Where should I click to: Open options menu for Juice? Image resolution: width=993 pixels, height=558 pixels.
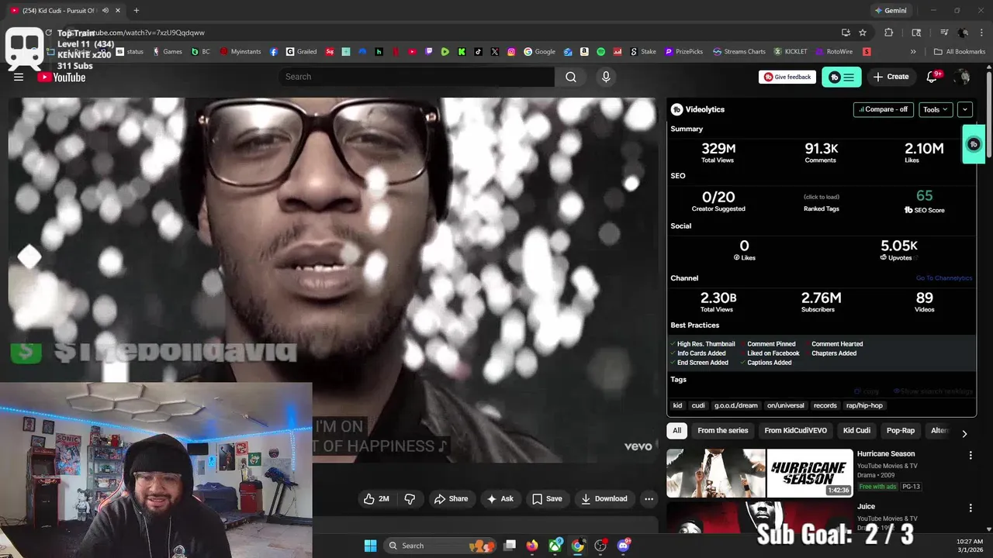pos(970,508)
